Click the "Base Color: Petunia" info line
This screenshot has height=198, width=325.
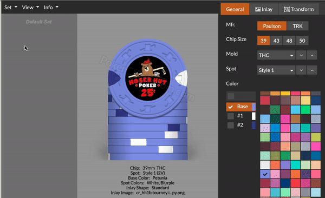(x=147, y=178)
